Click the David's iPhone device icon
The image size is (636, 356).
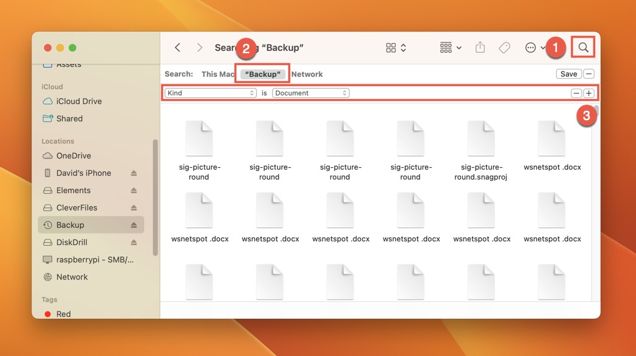tap(48, 173)
